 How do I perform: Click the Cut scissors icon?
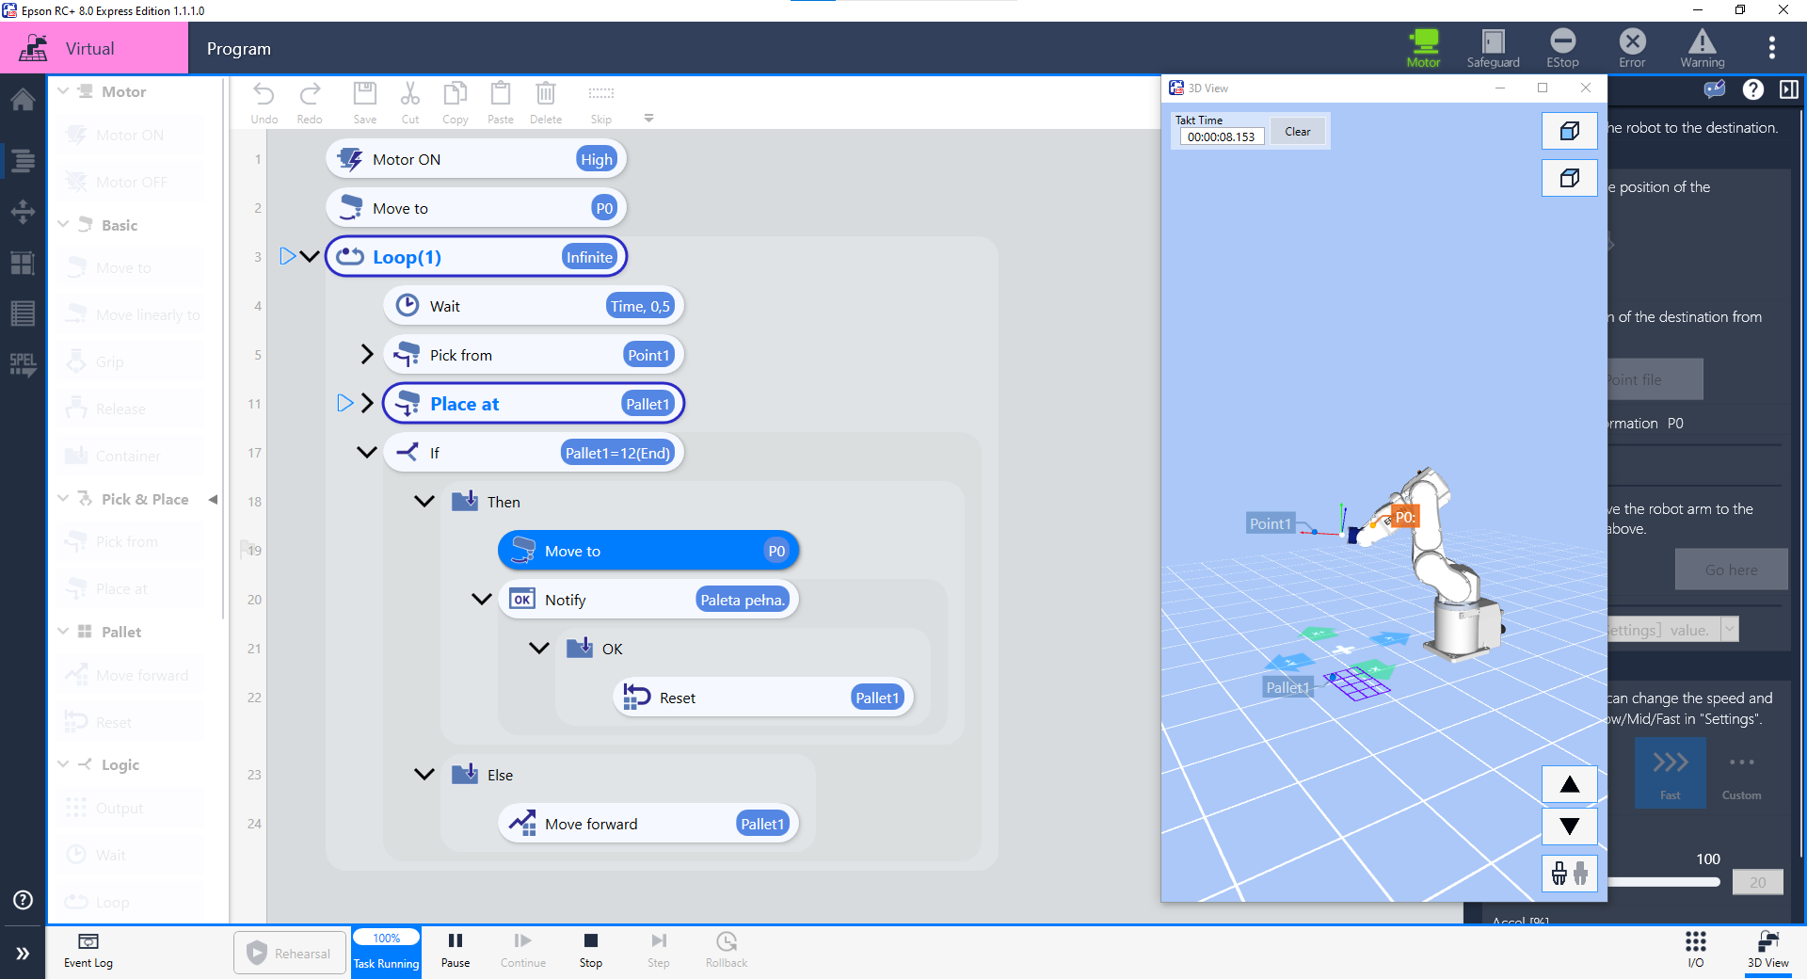(x=410, y=104)
